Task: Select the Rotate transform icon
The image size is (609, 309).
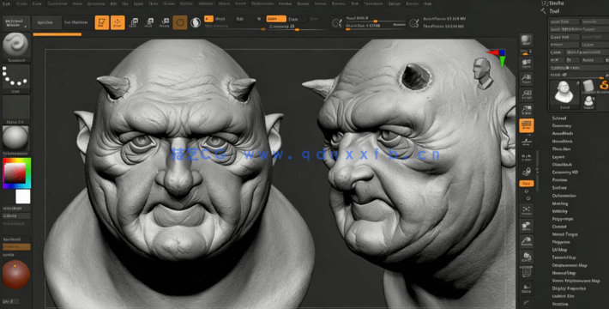Action: [165, 22]
